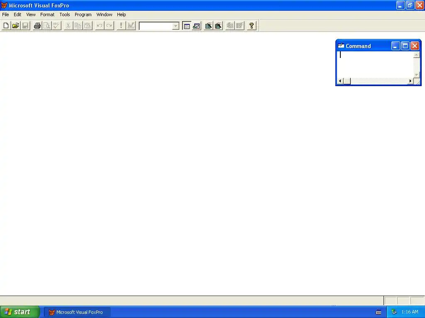Click the Print Preview icon
425x318 pixels.
(x=47, y=26)
